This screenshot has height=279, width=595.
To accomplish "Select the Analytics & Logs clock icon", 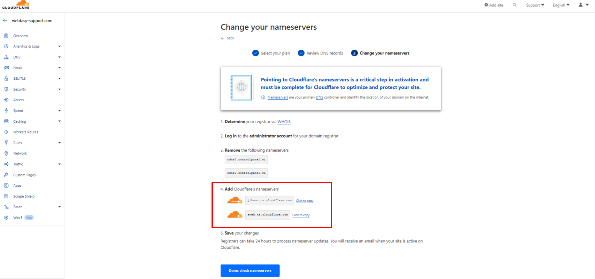I will (6, 46).
